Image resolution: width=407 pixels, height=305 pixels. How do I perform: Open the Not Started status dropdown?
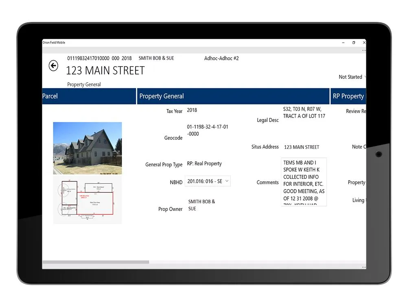pos(350,77)
